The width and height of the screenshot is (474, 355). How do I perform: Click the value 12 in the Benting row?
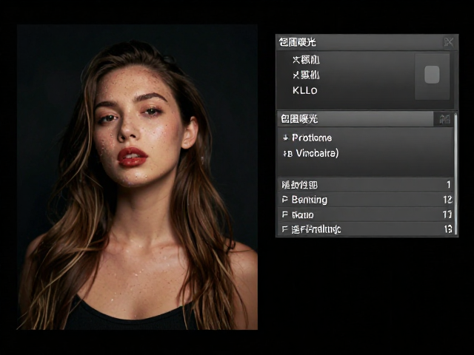(447, 200)
